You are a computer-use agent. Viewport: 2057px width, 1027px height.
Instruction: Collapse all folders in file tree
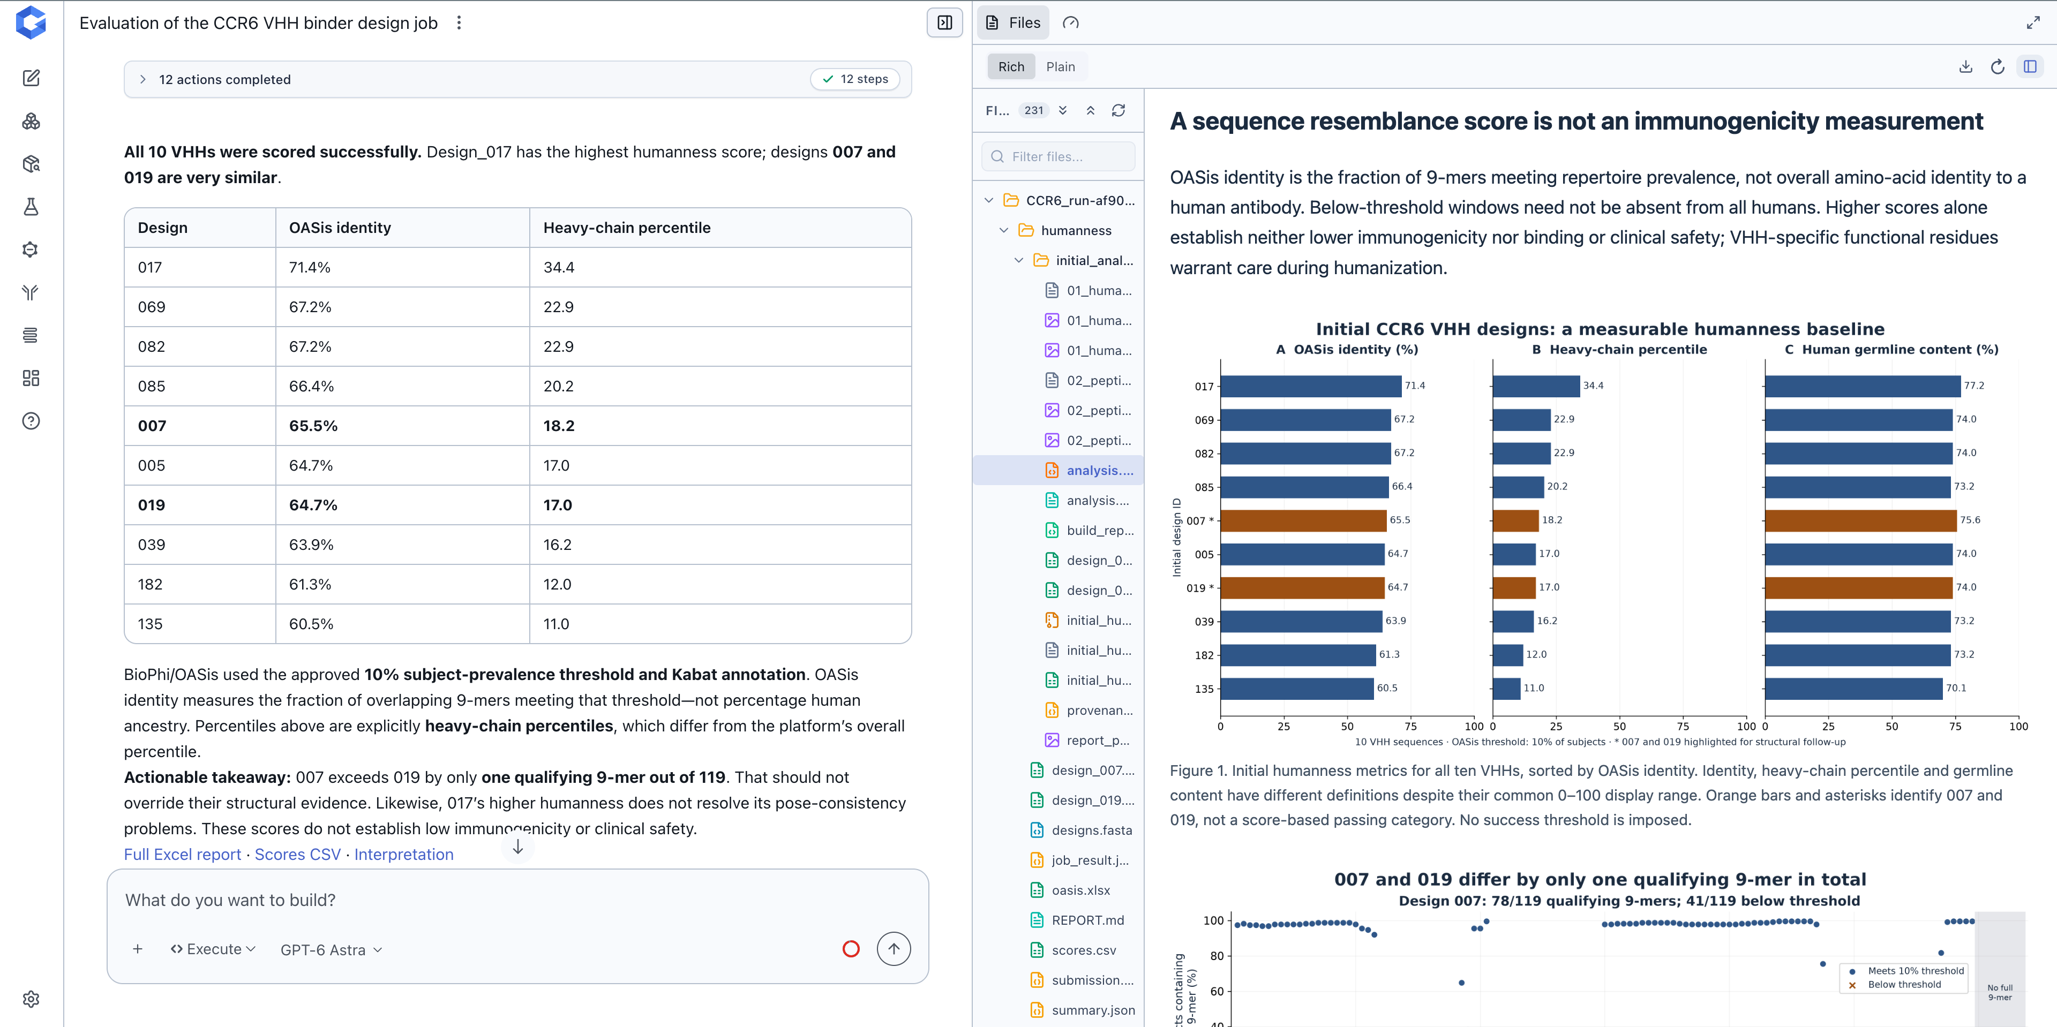(x=1091, y=110)
